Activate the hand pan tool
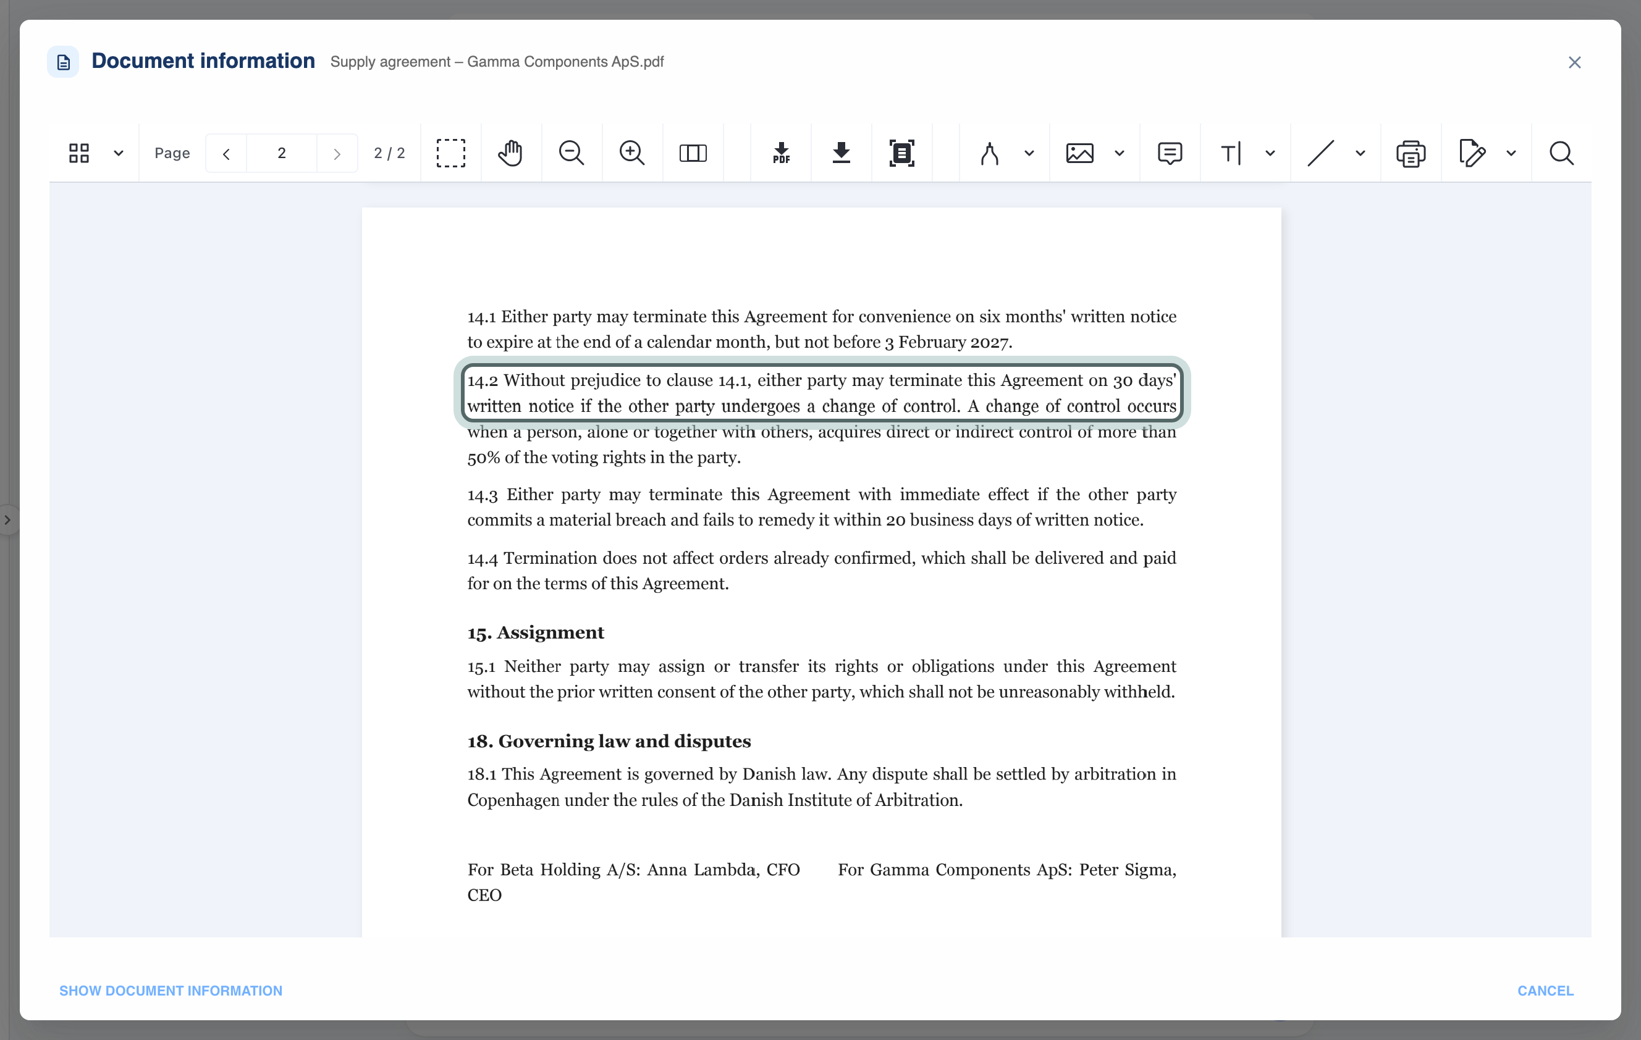The width and height of the screenshot is (1641, 1040). 510,153
